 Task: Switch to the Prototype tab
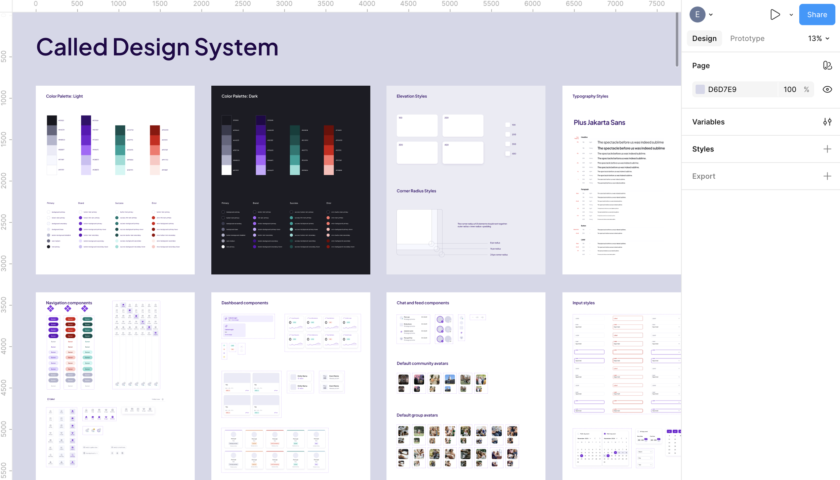pyautogui.click(x=747, y=39)
